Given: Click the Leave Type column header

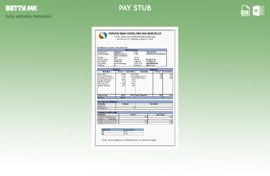Looking at the screenshot, I should (107, 129).
